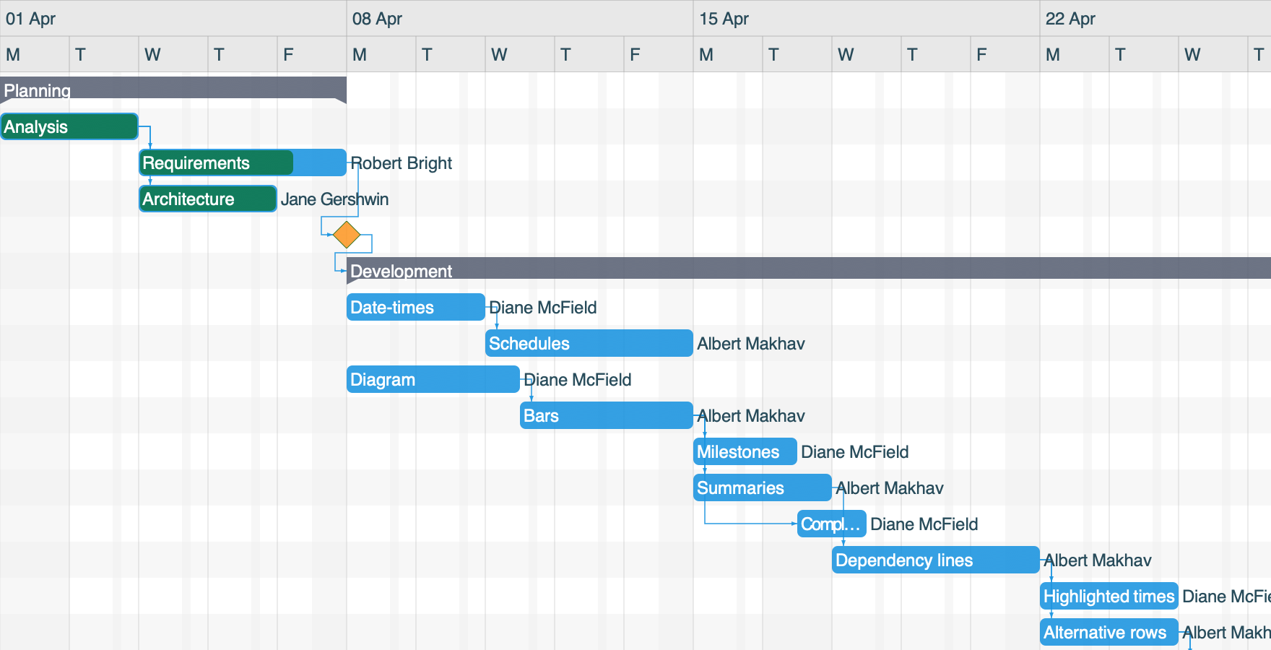Select the Date-times task bar

(415, 307)
